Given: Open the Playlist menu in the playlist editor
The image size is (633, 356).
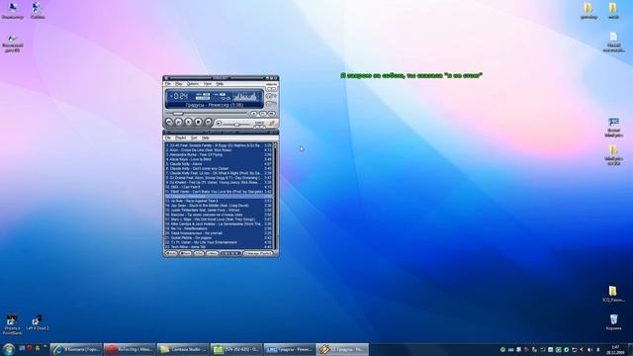Looking at the screenshot, I should click(180, 138).
